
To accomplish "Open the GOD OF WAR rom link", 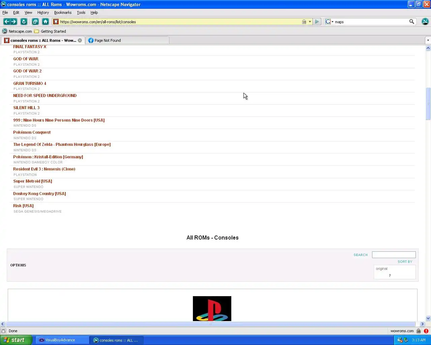I will pyautogui.click(x=26, y=59).
